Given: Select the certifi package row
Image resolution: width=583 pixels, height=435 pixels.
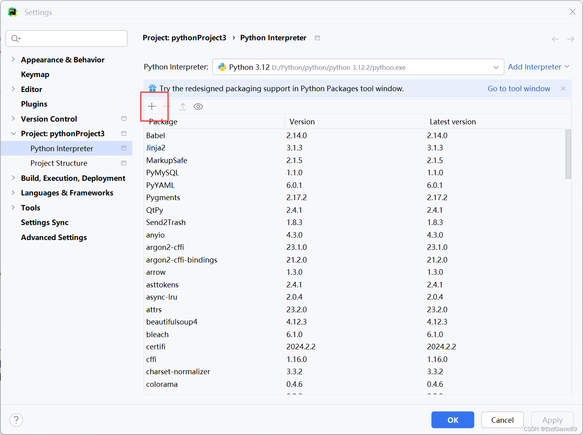Looking at the screenshot, I should tap(354, 347).
